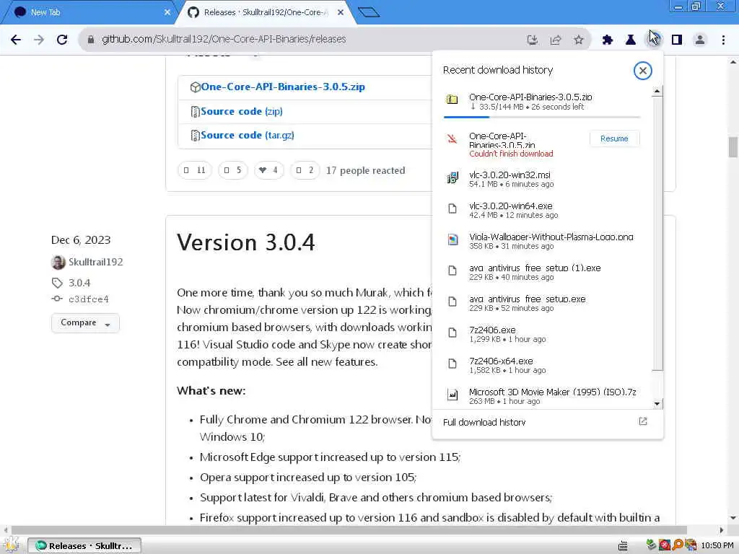739x554 pixels.
Task: Click 'vlc-3.0.20-win32.msi' download entry
Action: (542, 179)
